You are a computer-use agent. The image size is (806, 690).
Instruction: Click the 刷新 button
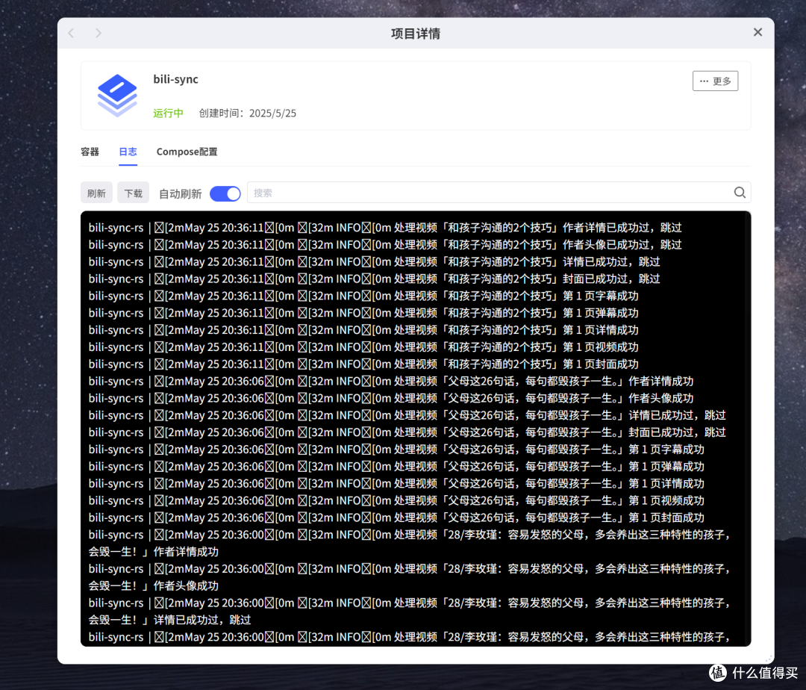tap(96, 193)
